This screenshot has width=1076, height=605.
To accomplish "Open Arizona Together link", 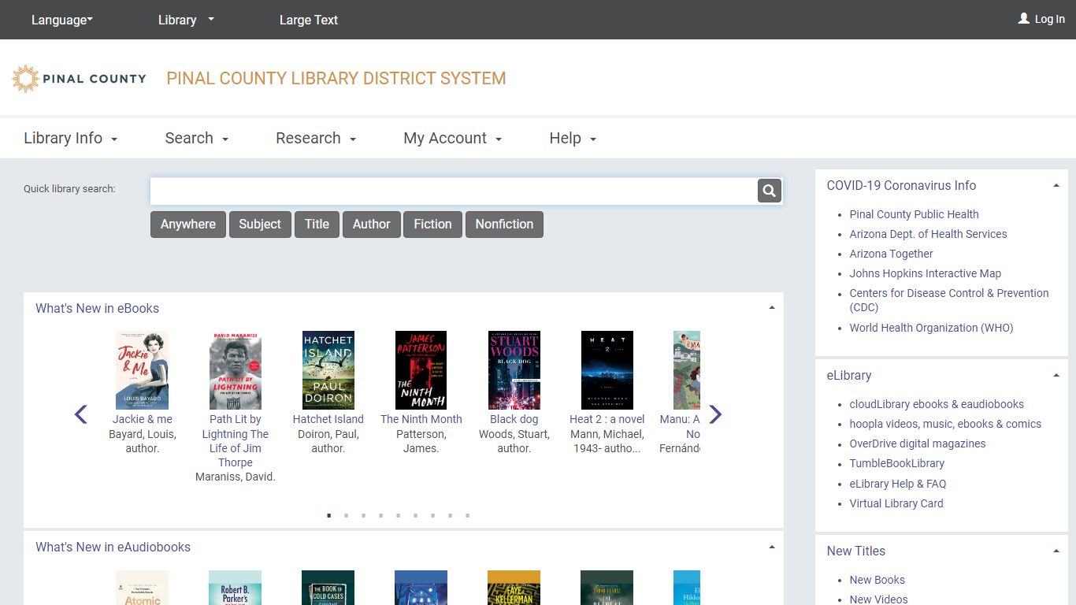I will pos(891,254).
